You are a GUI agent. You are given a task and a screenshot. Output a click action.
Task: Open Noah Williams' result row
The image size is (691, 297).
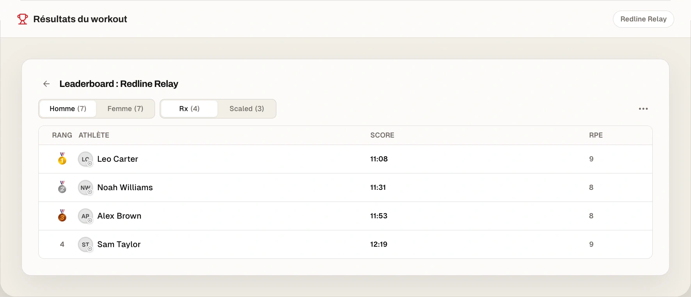(345, 187)
